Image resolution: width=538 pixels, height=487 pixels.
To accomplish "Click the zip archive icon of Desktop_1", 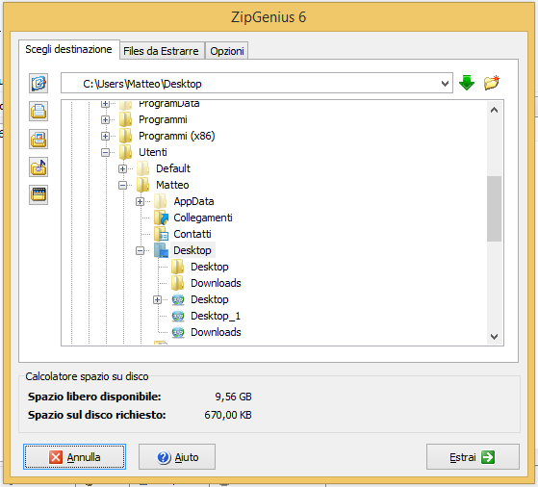I will coord(178,316).
